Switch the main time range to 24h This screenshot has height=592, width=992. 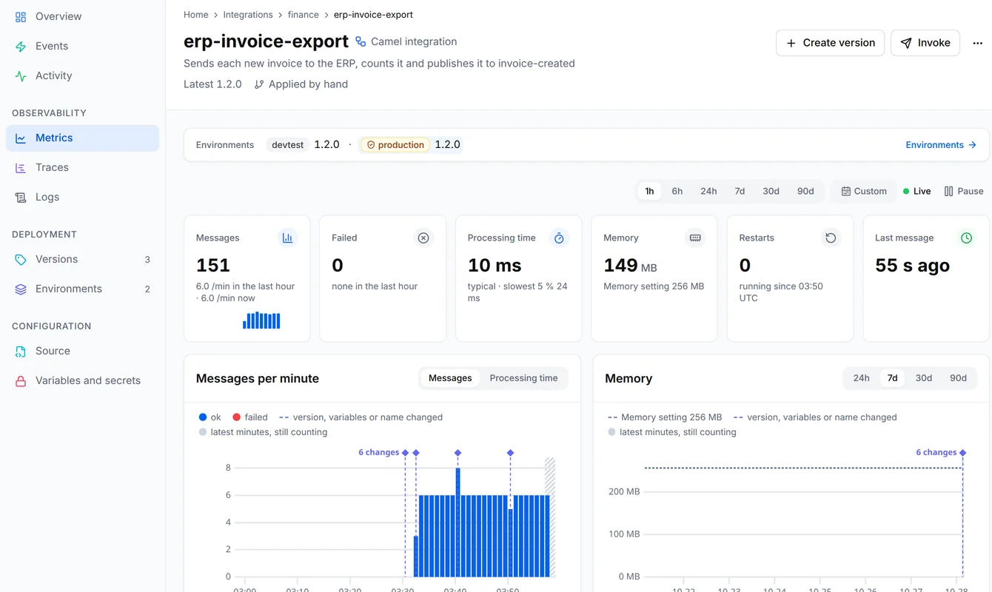[708, 191]
